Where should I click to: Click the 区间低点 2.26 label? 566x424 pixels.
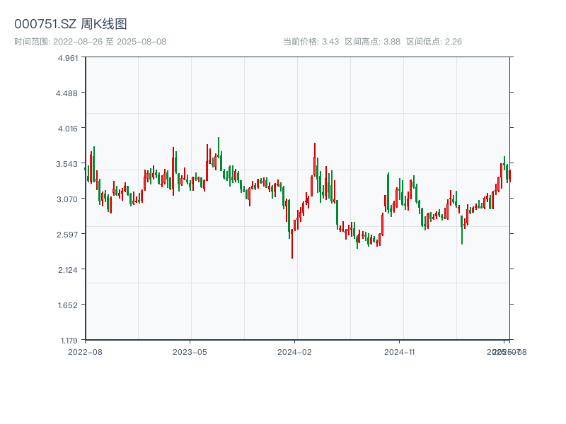pos(434,42)
